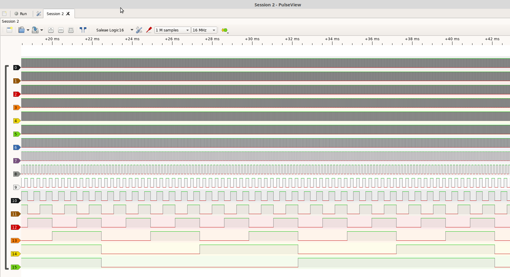Zoom out of the waveform view

(61, 30)
